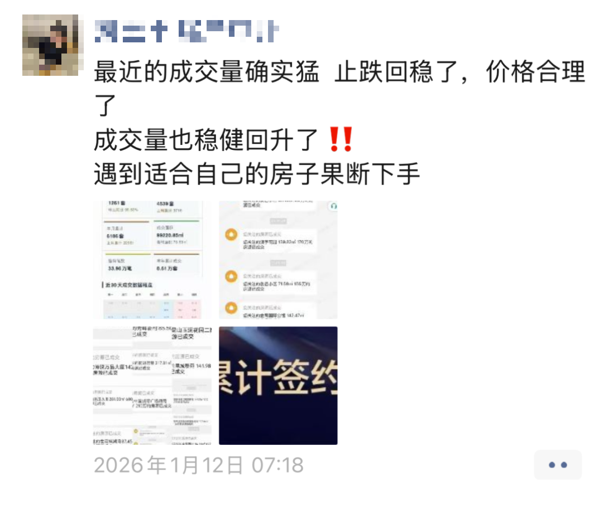Click the 2026年1月12日 07:18 timestamp

(x=198, y=465)
